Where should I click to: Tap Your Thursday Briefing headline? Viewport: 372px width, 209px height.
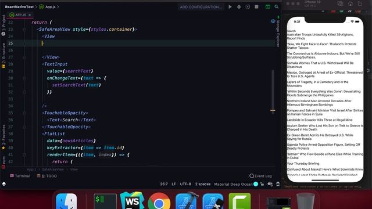(303, 164)
